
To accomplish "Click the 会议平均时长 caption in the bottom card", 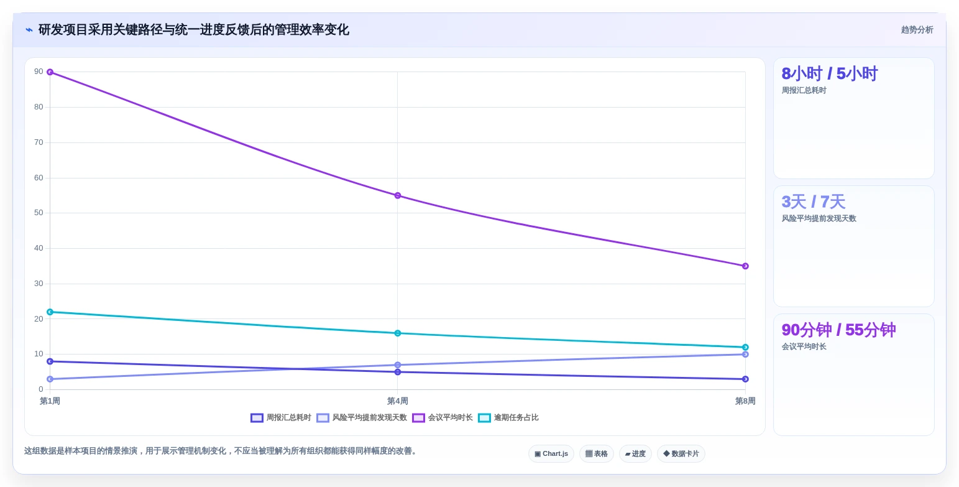I will [x=804, y=347].
